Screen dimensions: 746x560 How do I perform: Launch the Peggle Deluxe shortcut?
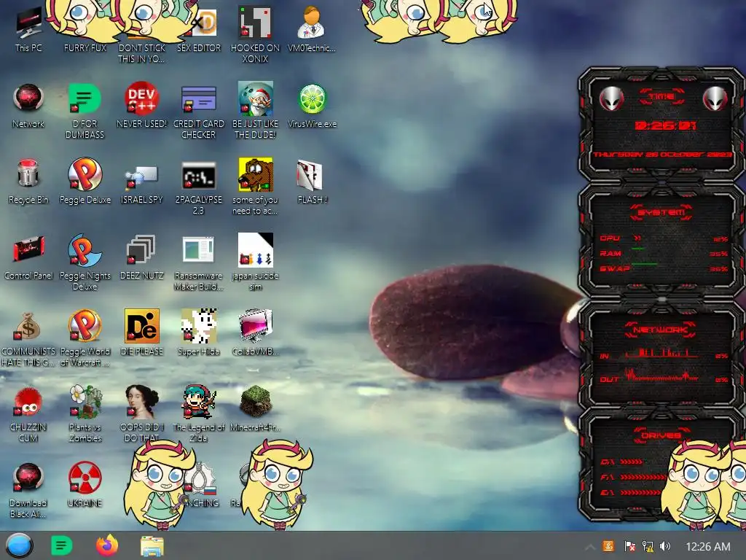tap(85, 182)
